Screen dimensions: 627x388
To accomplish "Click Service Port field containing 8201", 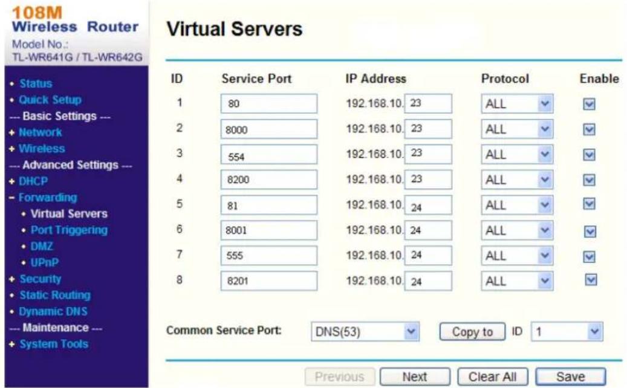I will tap(268, 281).
